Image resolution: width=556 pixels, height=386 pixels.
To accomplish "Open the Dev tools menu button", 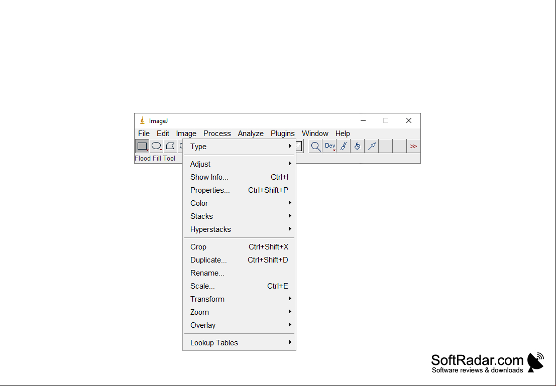I will click(329, 146).
